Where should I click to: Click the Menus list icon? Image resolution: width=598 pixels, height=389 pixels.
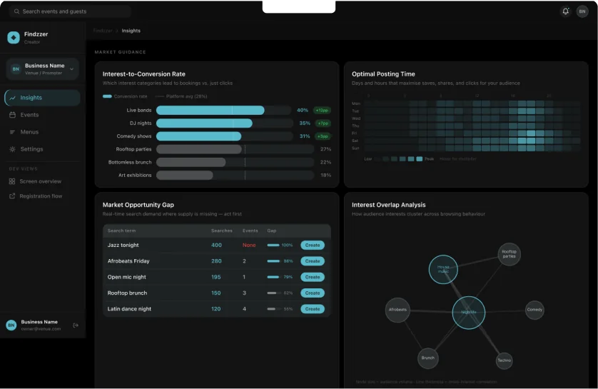click(x=13, y=132)
